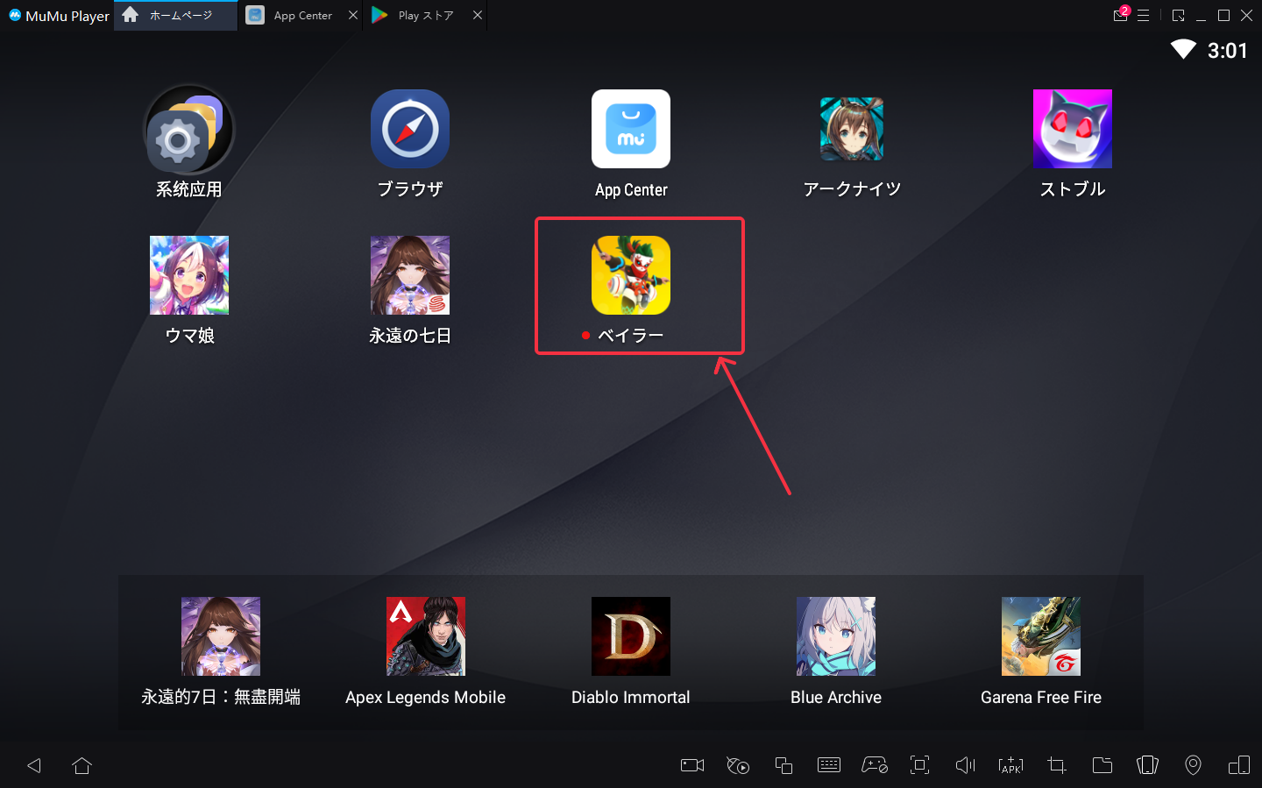Launch the ブラウザ browser app
This screenshot has width=1262, height=788.
pos(410,129)
